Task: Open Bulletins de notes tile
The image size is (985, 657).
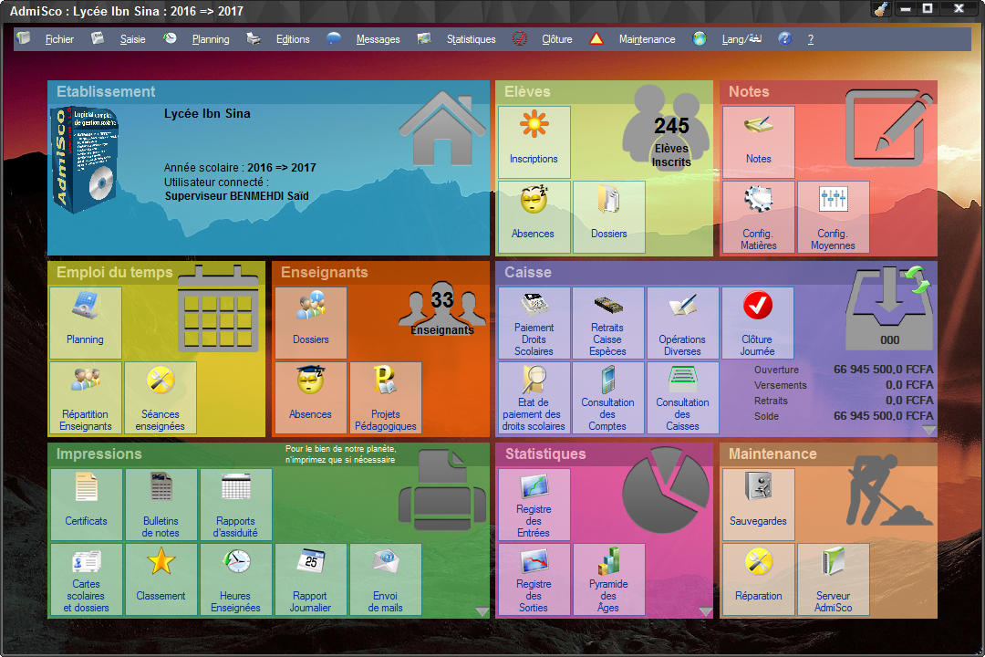Action: pos(161,505)
